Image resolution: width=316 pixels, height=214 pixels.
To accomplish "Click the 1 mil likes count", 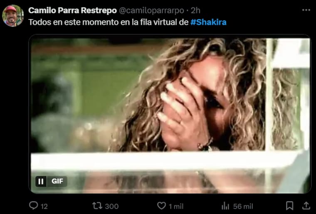I will (176, 207).
